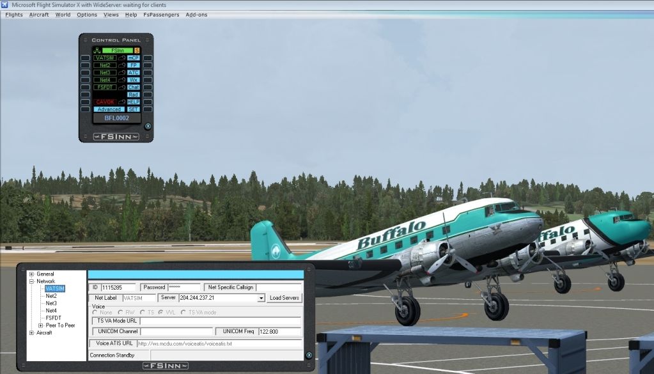This screenshot has width=654, height=374.
Task: Toggle the FSFDT connection label
Action: pos(105,87)
